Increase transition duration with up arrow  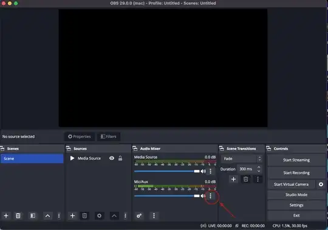pos(259,167)
